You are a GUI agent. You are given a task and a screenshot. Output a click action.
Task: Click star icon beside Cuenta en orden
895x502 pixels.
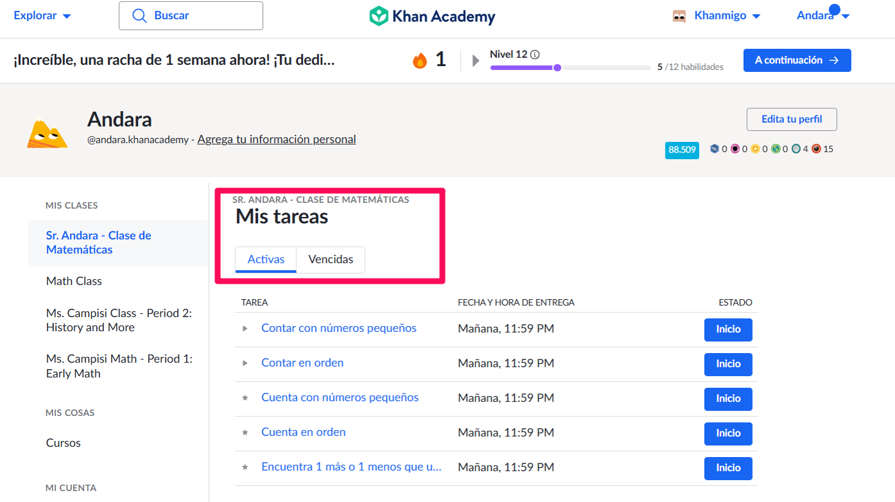click(x=244, y=433)
